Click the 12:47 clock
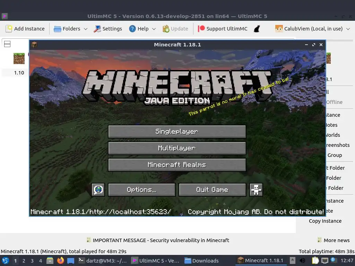 click(347, 260)
